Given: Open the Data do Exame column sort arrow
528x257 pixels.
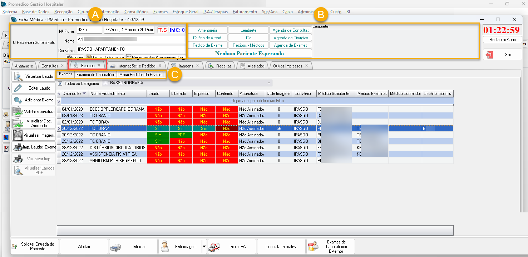Looking at the screenshot, I should (84, 94).
